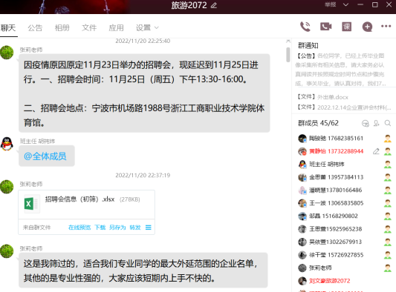
Task: Click 转发 on the xlsx file card
Action: pos(135,228)
